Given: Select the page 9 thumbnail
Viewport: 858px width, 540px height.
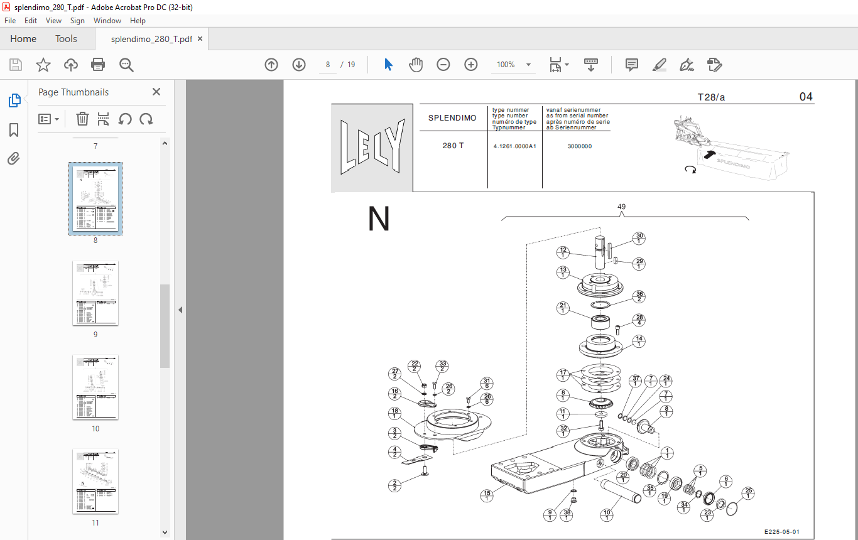Looking at the screenshot, I should 95,293.
